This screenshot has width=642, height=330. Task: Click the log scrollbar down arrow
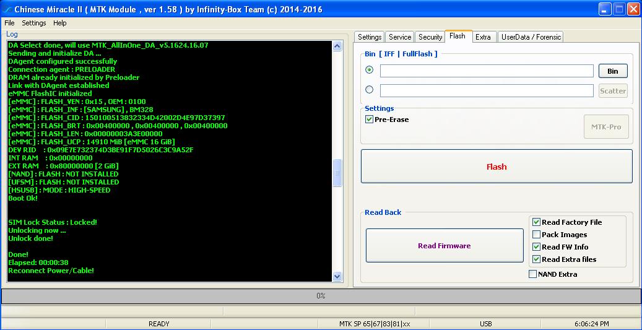(337, 276)
